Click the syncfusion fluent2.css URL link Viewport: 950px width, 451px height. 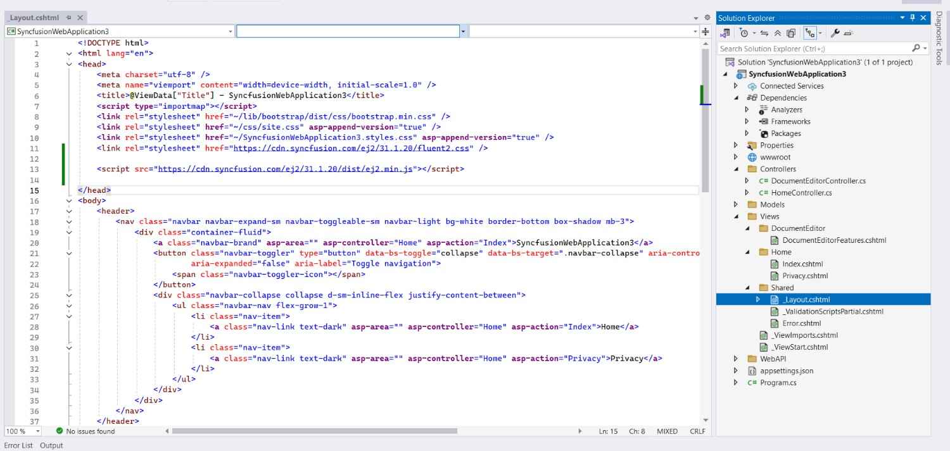[x=353, y=148]
